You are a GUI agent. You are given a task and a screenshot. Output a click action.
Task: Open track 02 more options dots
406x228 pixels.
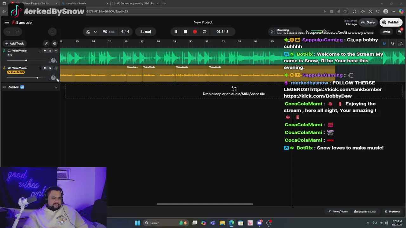pyautogui.click(x=40, y=68)
